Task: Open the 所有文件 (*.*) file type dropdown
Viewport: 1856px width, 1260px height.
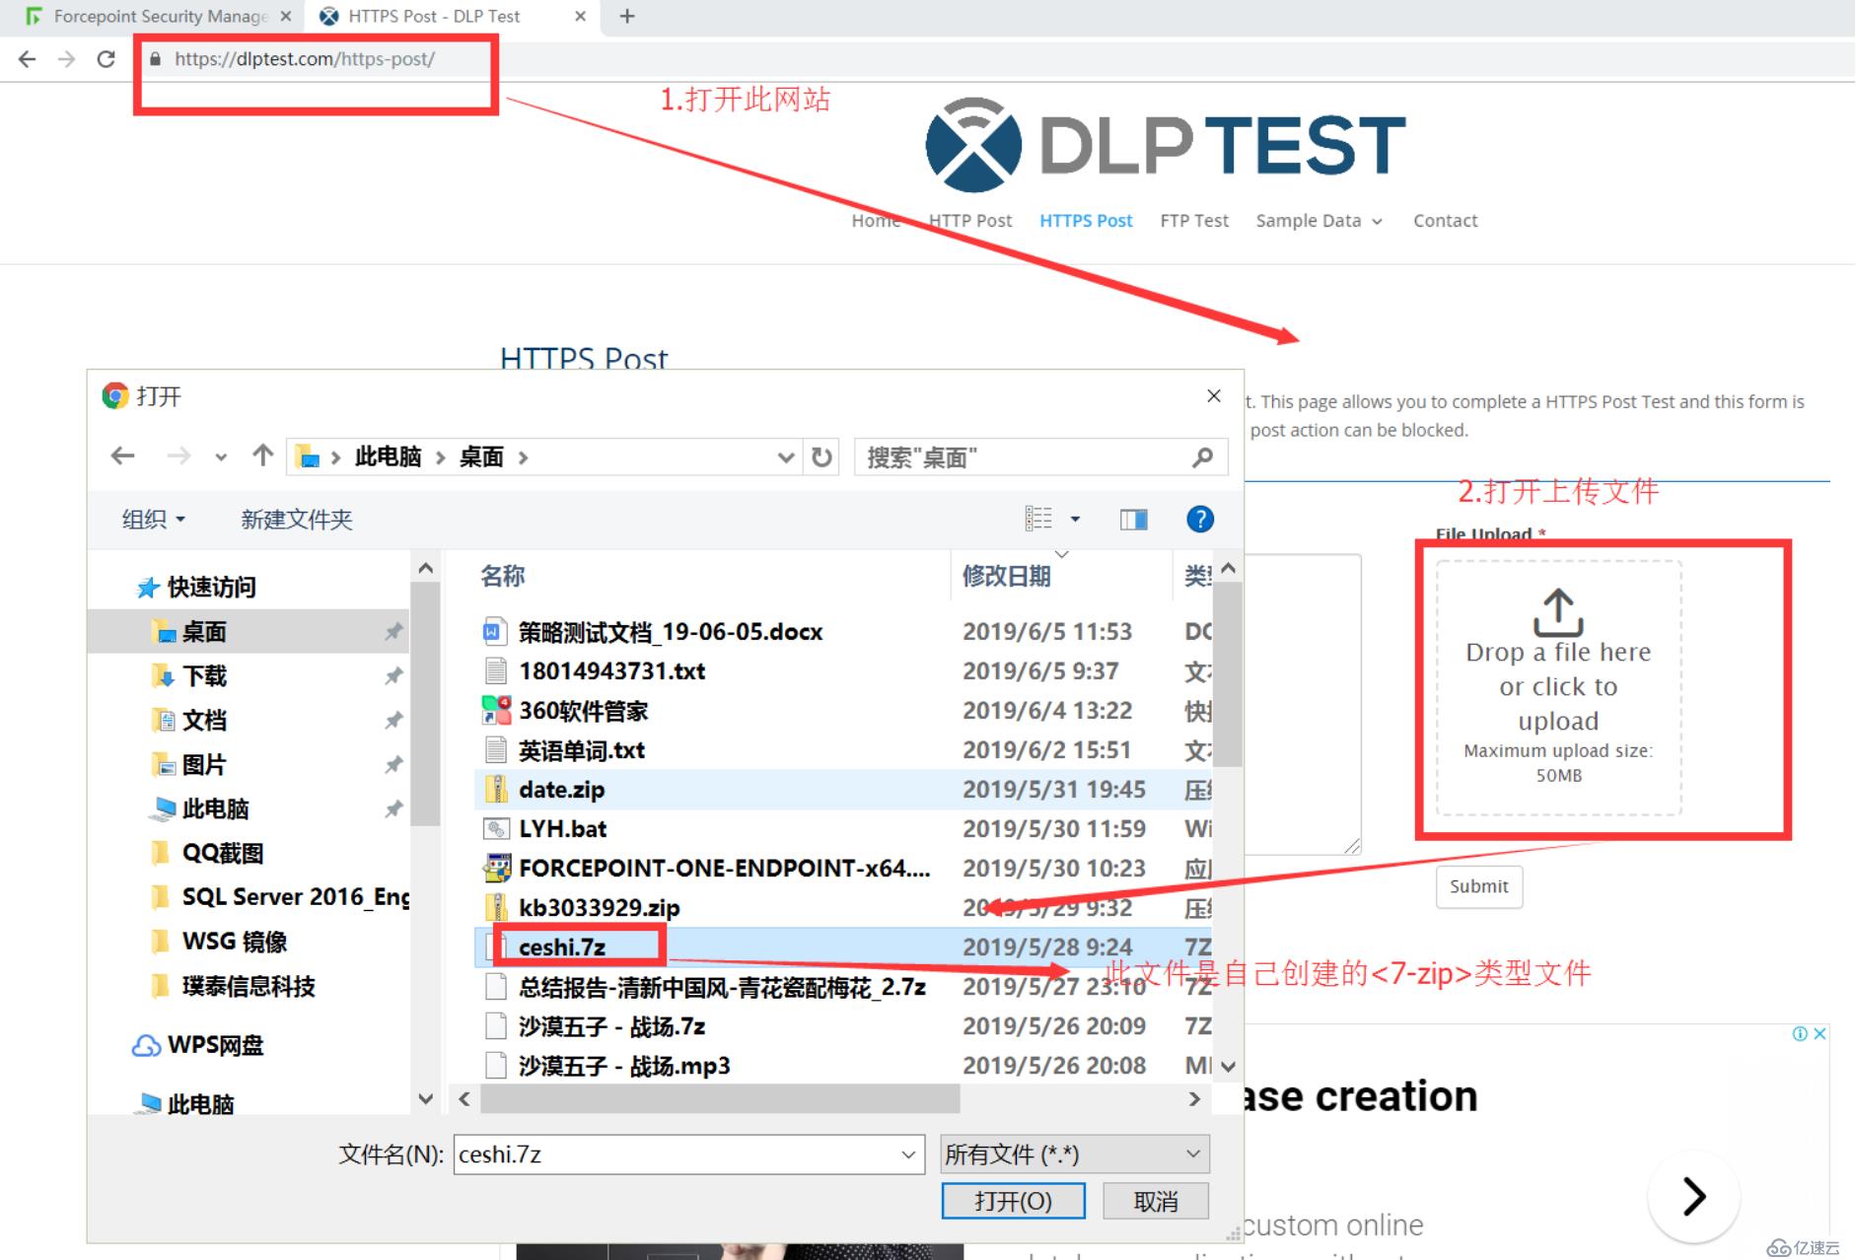Action: [1074, 1155]
